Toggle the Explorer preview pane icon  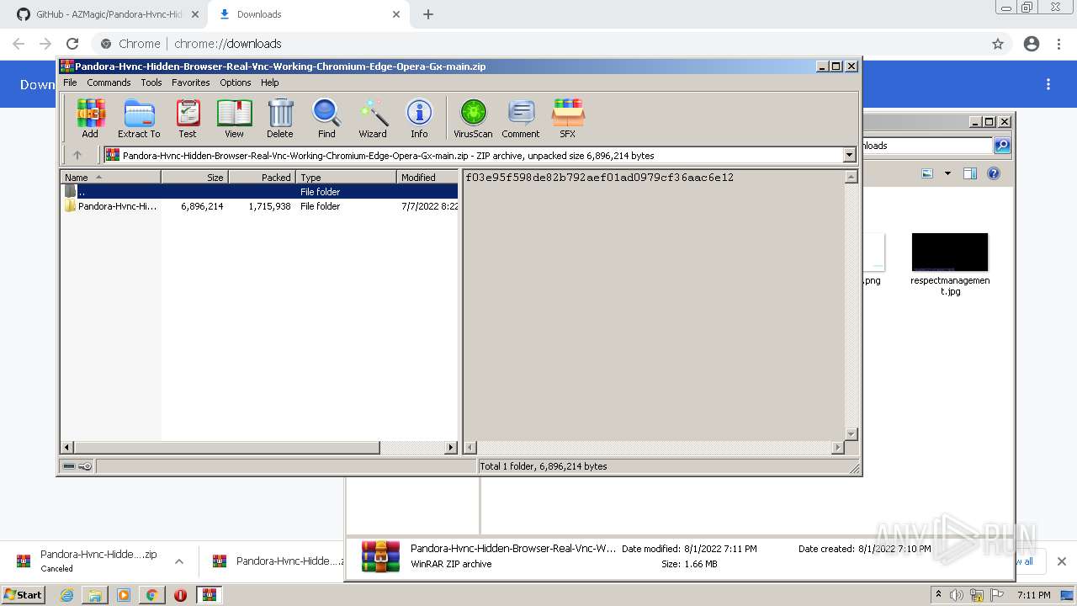click(x=970, y=173)
